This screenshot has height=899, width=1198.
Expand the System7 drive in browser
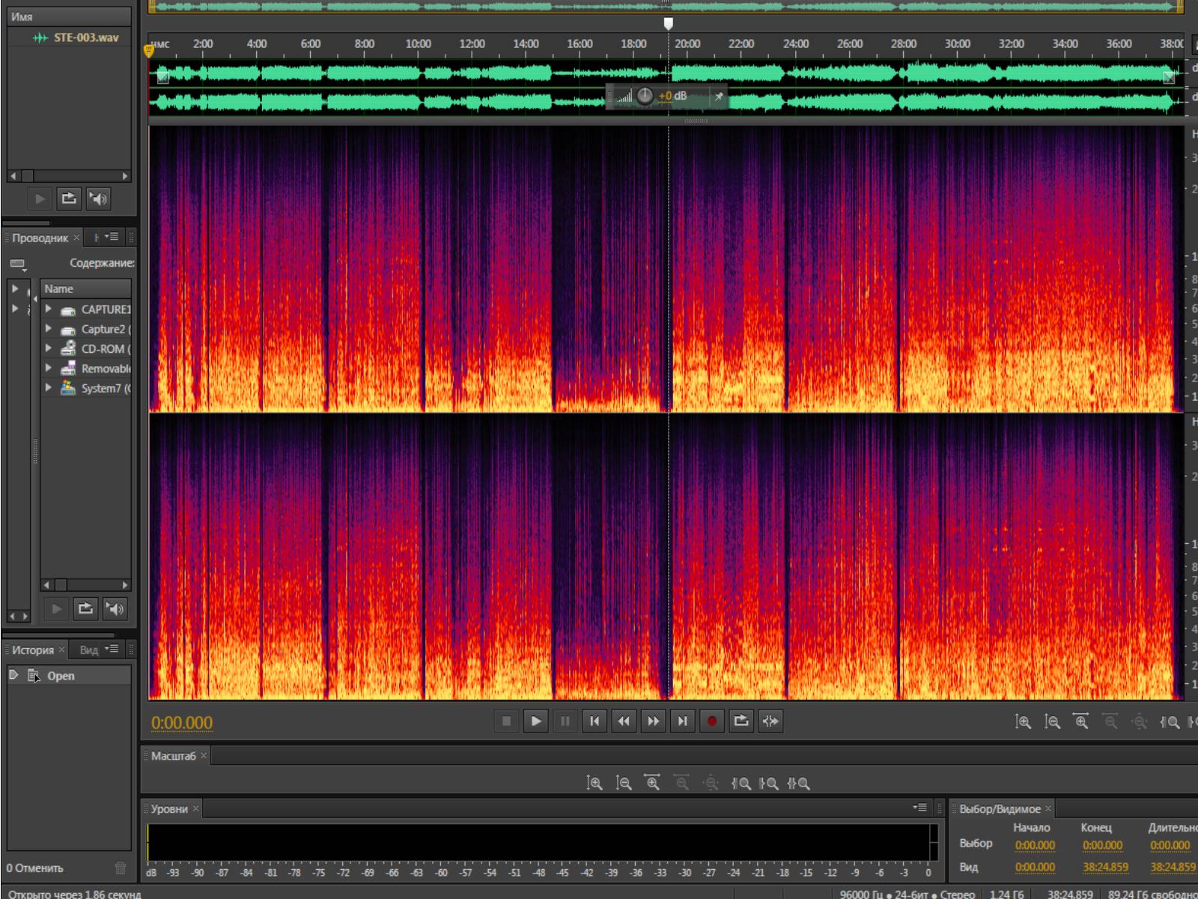[x=49, y=388]
